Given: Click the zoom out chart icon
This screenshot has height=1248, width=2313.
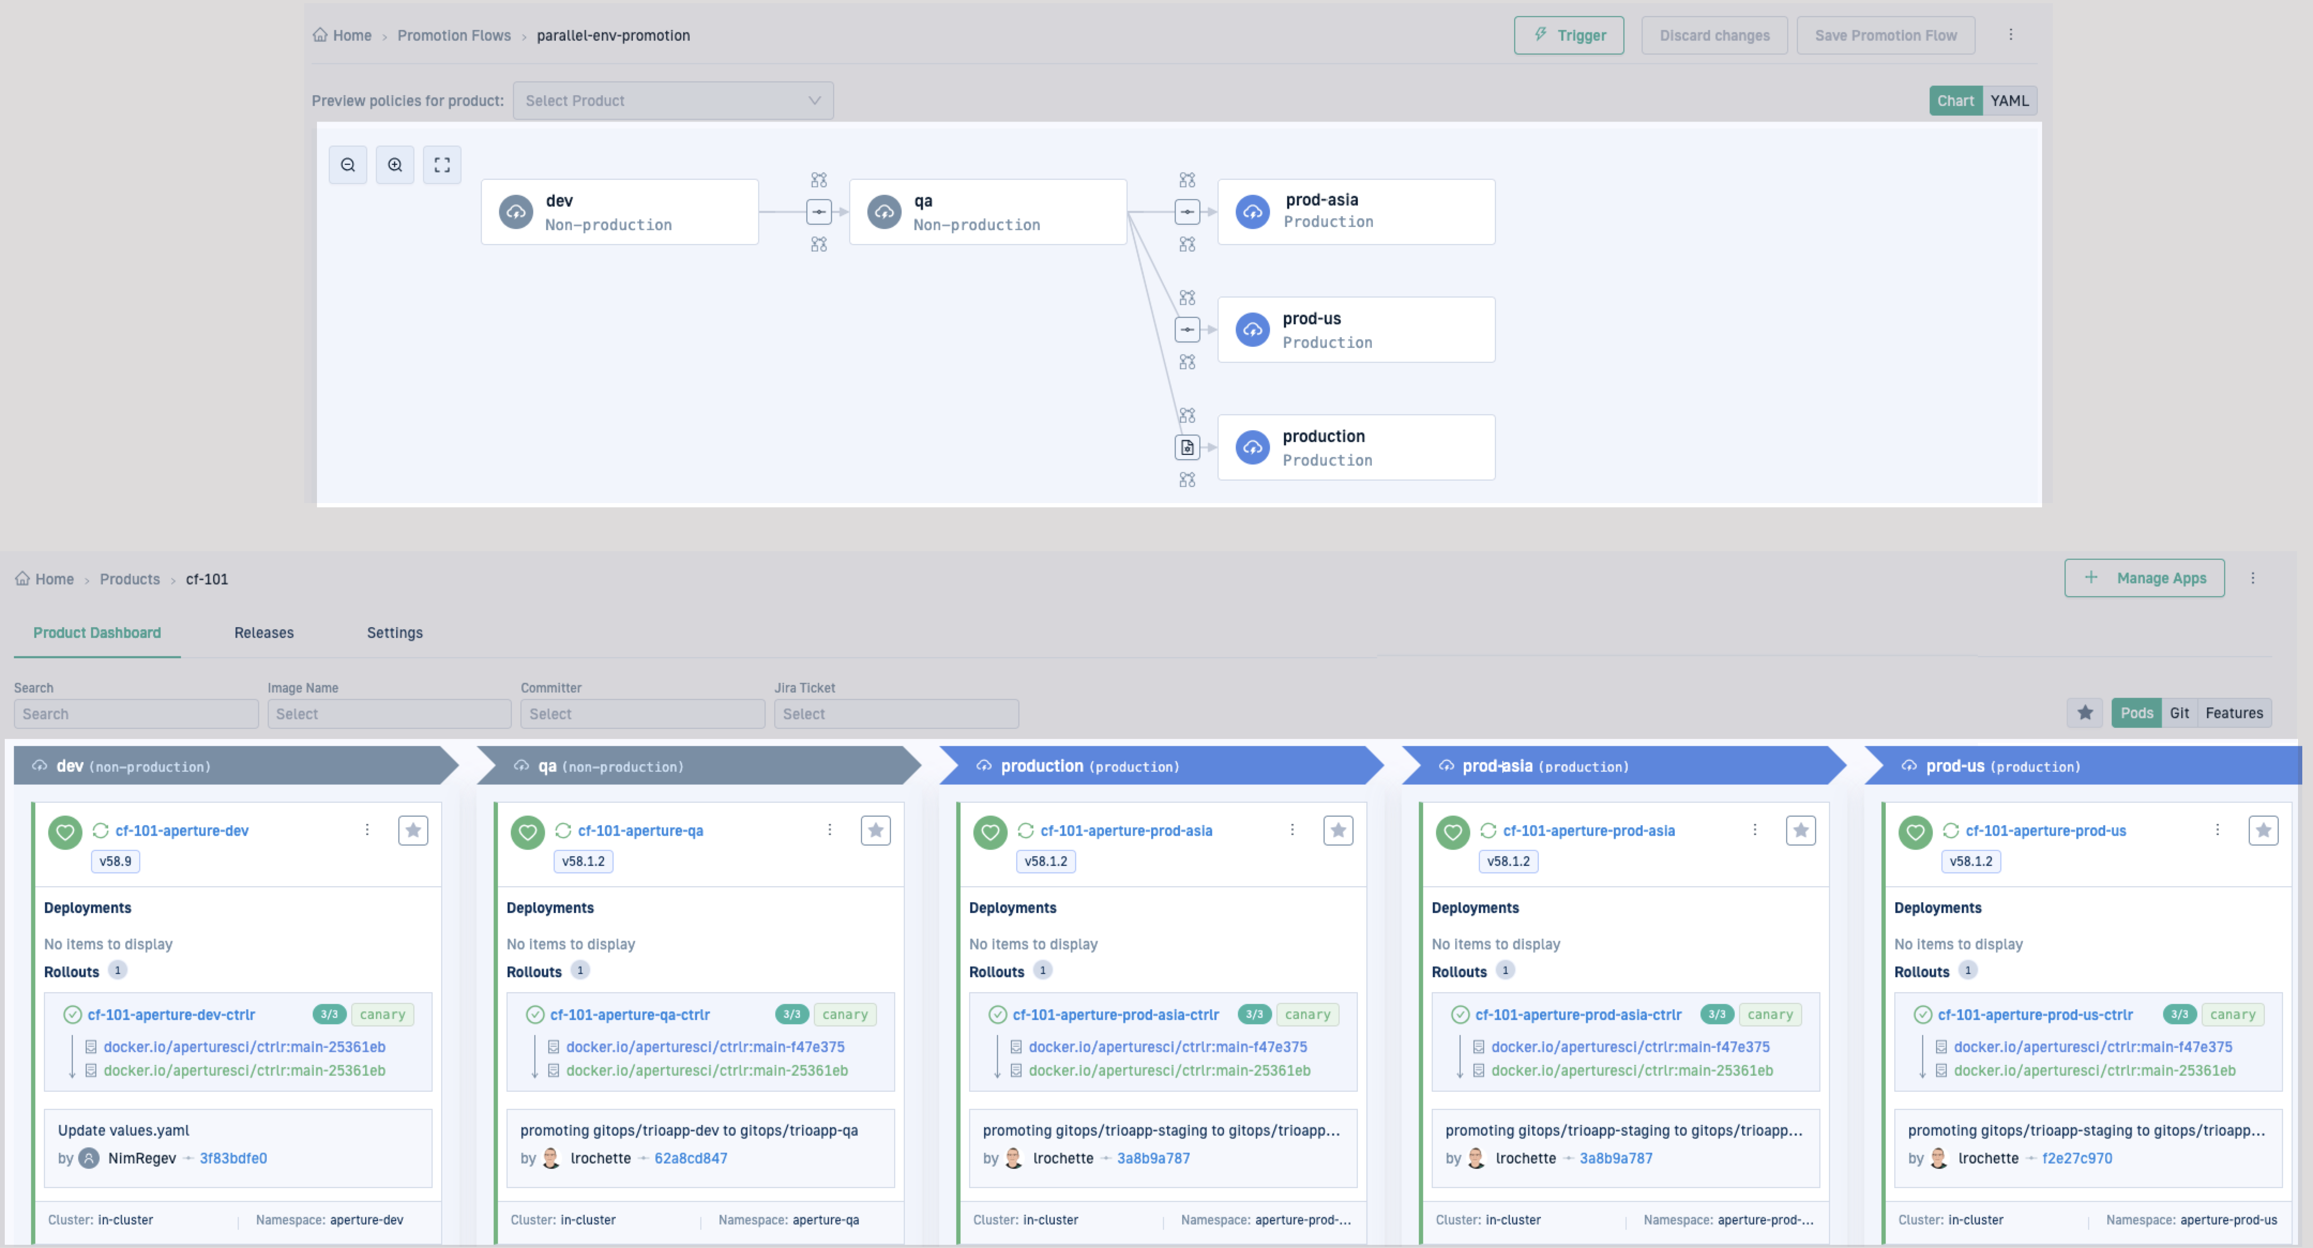Looking at the screenshot, I should tap(347, 165).
